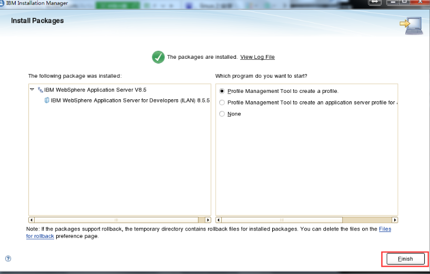Click left scroll arrow of installed package list
The height and width of the screenshot is (274, 430).
pos(32,220)
